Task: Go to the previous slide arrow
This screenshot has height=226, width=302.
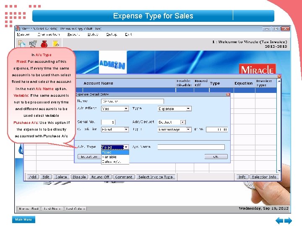Action: pyautogui.click(x=279, y=221)
